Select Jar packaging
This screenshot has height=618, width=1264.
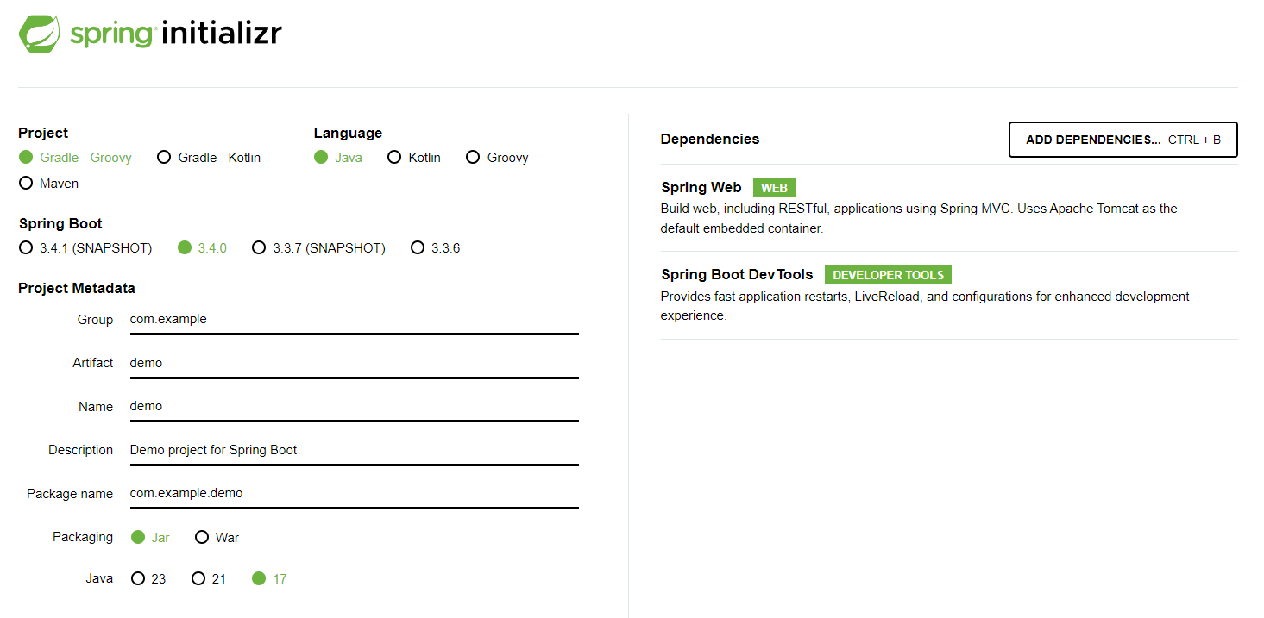click(150, 538)
